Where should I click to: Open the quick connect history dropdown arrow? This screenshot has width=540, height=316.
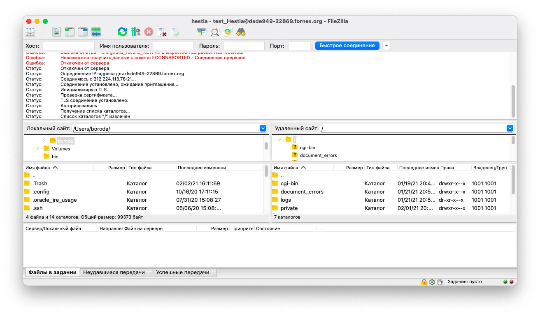click(386, 46)
